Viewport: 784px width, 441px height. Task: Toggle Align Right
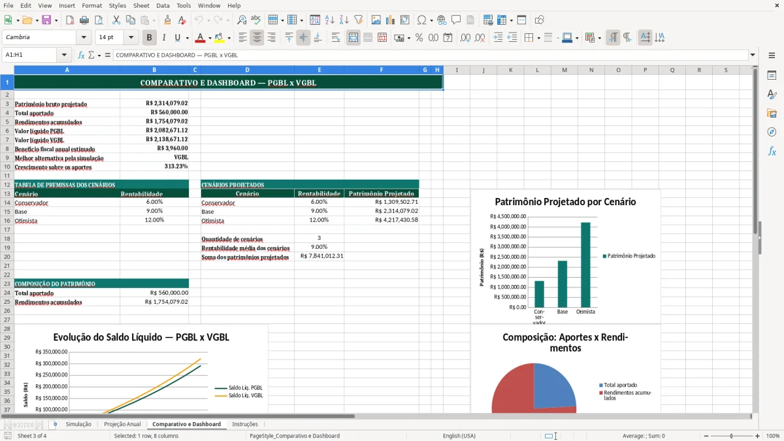(x=271, y=38)
